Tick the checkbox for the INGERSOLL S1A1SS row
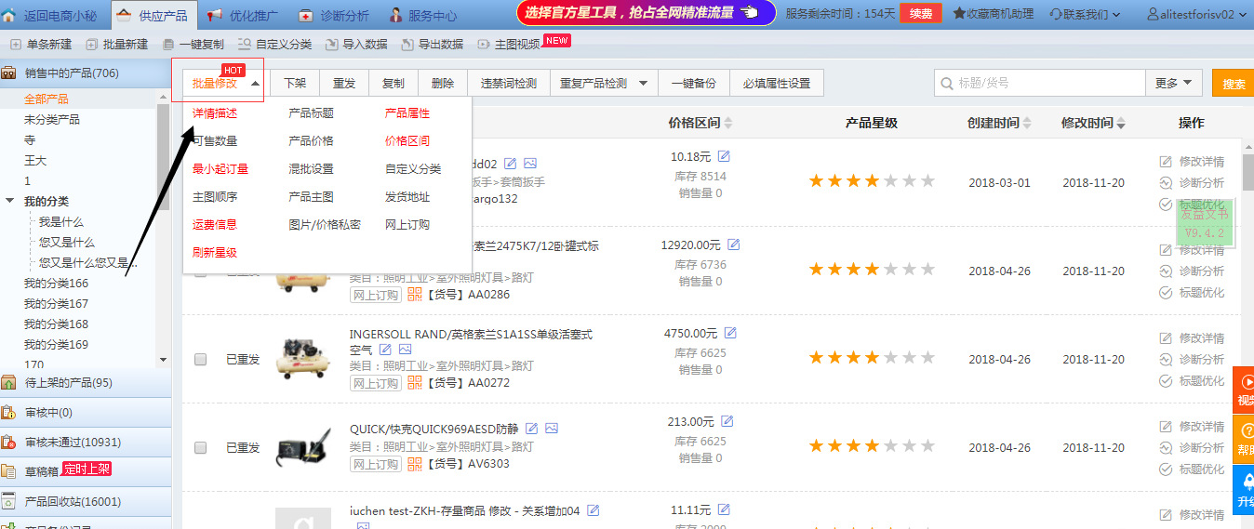Image resolution: width=1254 pixels, height=529 pixels. [x=200, y=359]
